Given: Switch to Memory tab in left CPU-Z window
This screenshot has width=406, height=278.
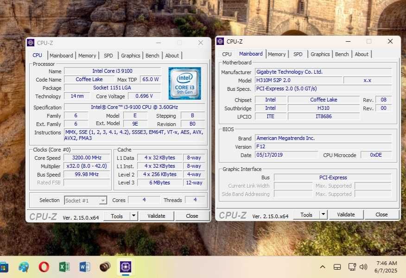Looking at the screenshot, I should point(87,56).
